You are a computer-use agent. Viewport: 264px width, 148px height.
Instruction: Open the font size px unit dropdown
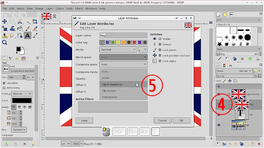tap(30, 77)
